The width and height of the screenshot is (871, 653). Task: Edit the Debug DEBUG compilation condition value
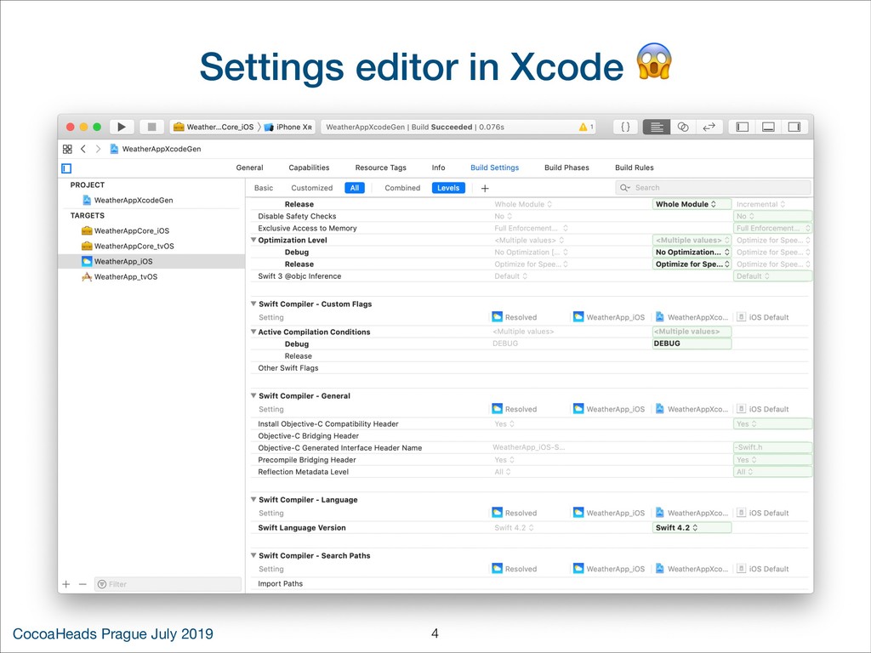tap(692, 344)
